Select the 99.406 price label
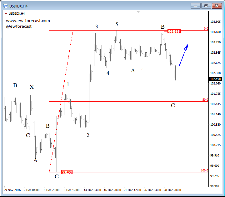The height and width of the screenshot is (197, 225). point(67,172)
